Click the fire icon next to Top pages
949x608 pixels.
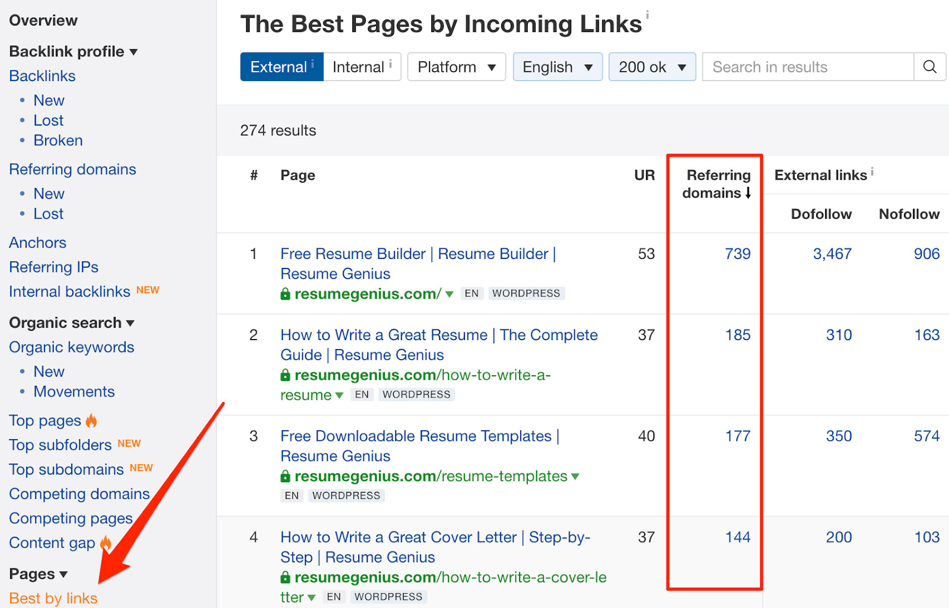[x=91, y=421]
